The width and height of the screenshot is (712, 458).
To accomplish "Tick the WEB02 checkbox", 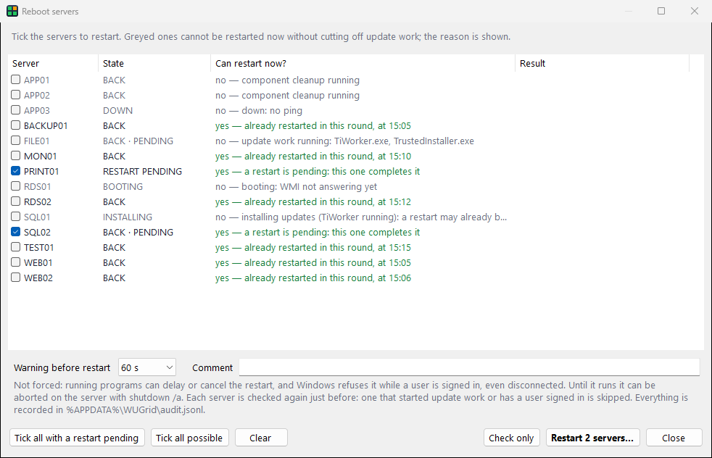I will pyautogui.click(x=16, y=278).
